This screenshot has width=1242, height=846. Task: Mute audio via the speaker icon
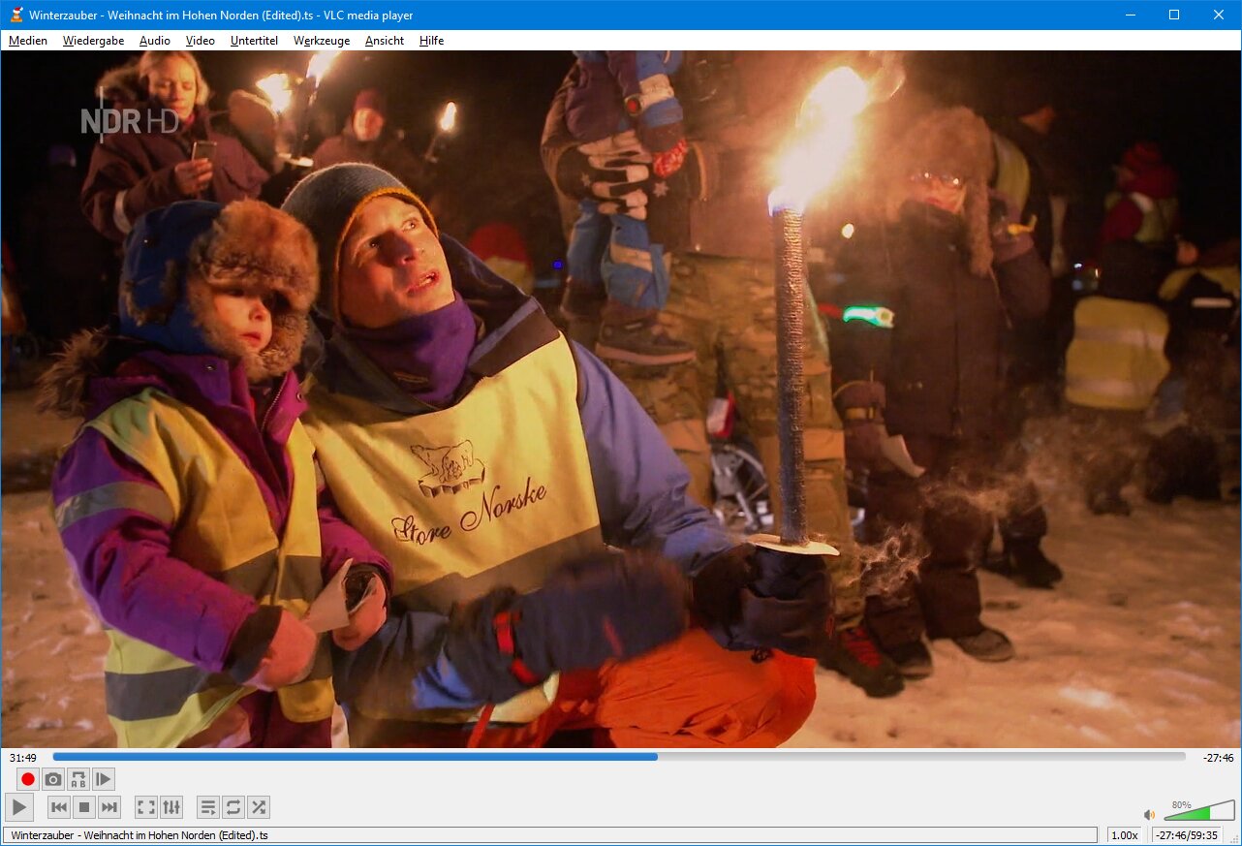(x=1149, y=815)
